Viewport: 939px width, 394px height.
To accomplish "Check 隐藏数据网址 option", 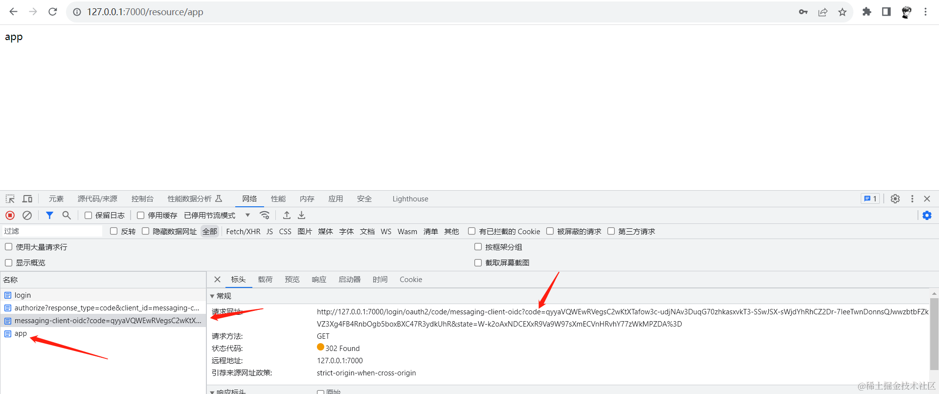I will coord(146,231).
